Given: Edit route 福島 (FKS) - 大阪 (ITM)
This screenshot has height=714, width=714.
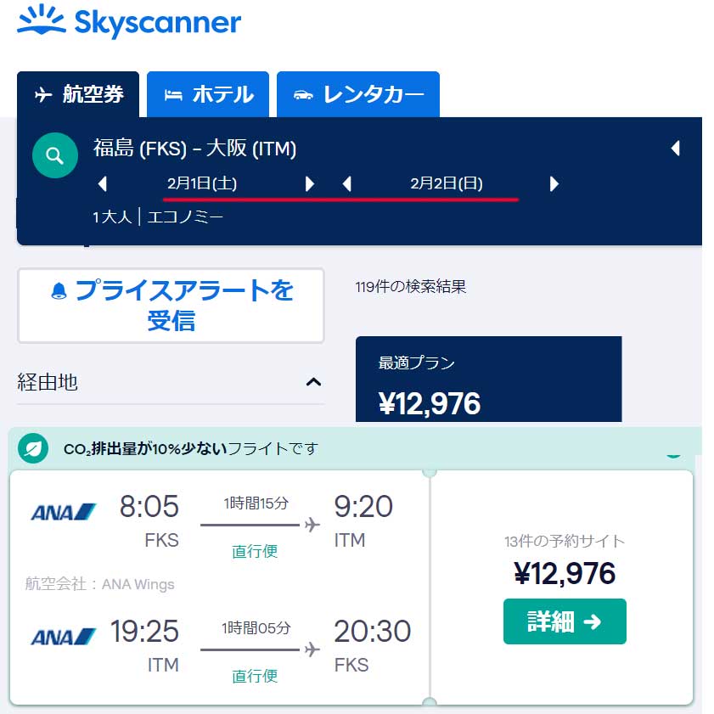Looking at the screenshot, I should pos(195,149).
